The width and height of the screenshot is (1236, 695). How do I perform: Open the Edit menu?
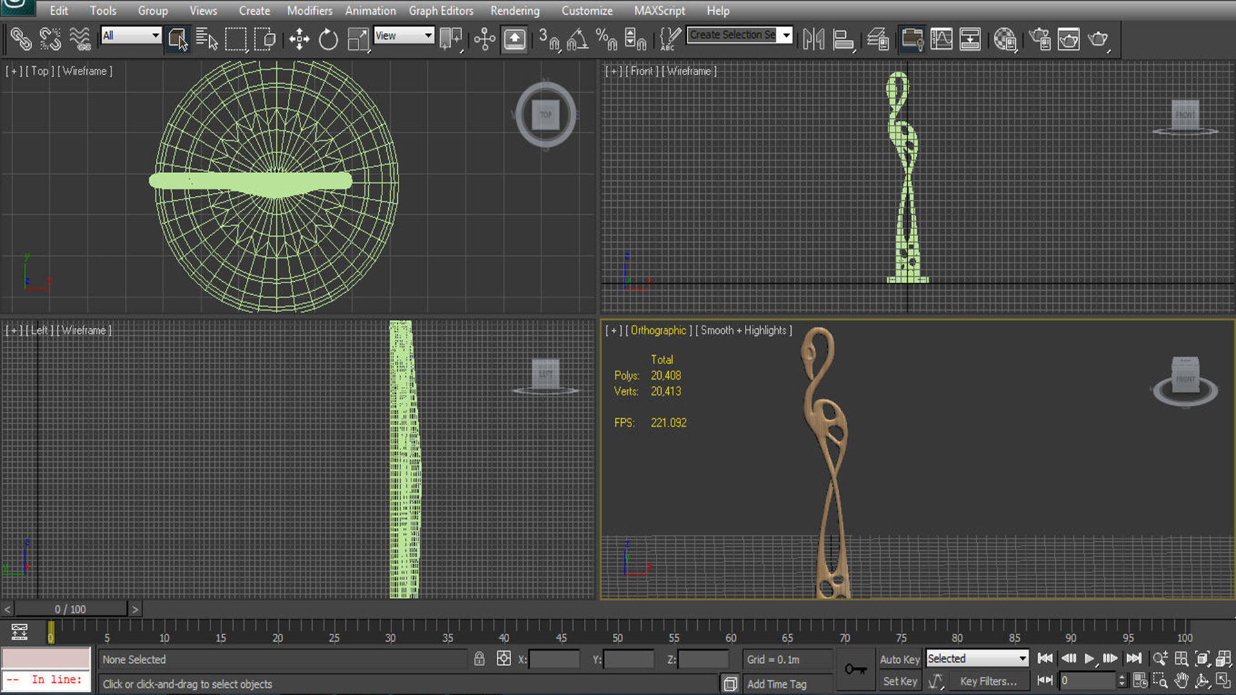point(59,10)
